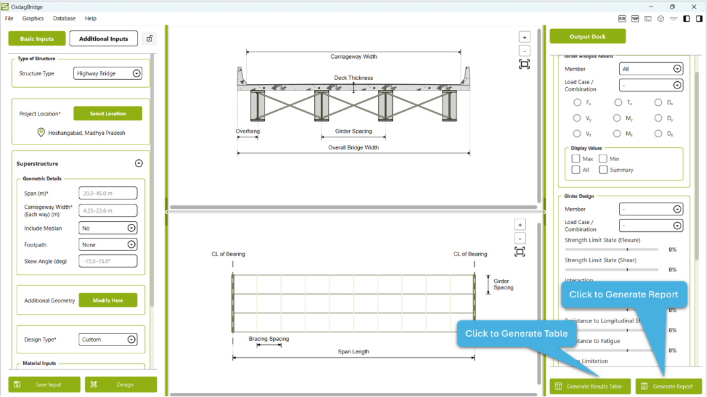Screen dimensions: 707x397
Task: Open the Graphics menu
Action: [x=33, y=18]
